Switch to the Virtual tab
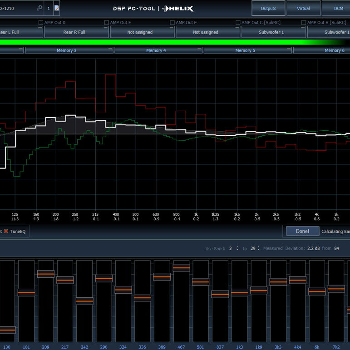This screenshot has height=350, width=350. pyautogui.click(x=303, y=8)
